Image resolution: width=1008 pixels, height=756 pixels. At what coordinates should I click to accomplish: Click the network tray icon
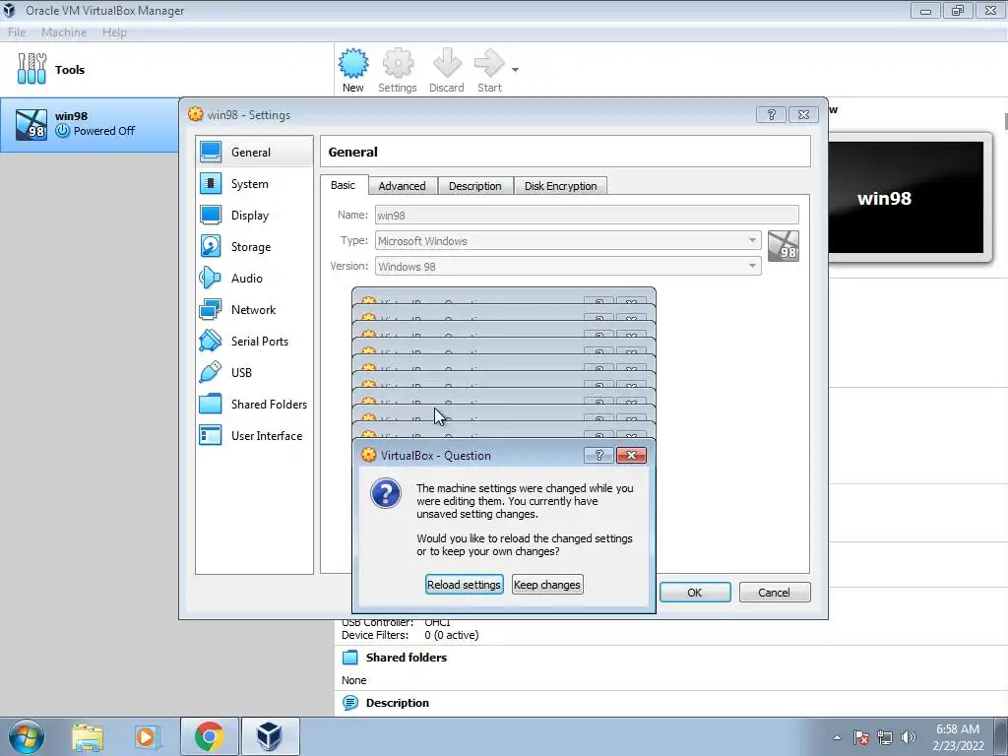(x=885, y=737)
